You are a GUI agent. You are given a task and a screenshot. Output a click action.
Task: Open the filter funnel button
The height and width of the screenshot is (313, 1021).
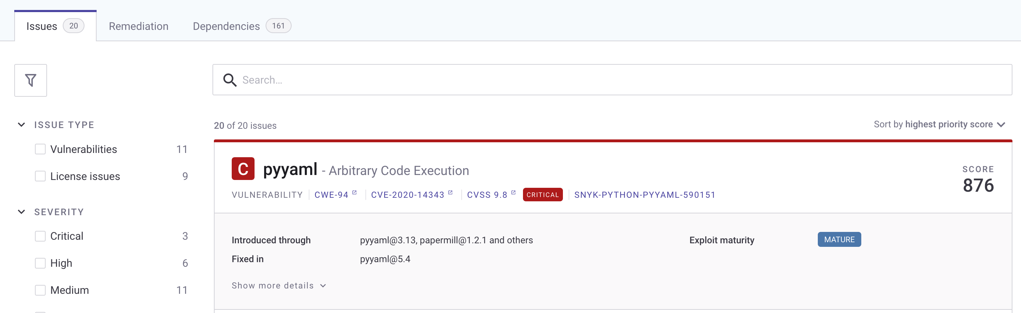pos(31,80)
